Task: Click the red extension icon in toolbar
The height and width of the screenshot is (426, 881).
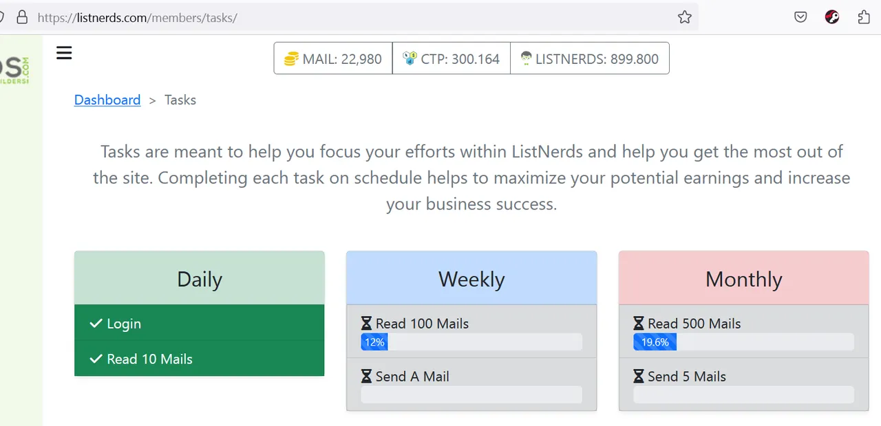Action: 832,17
